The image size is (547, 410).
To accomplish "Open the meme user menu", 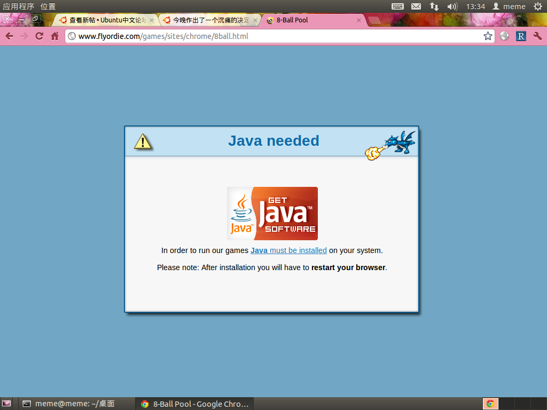I will point(509,6).
